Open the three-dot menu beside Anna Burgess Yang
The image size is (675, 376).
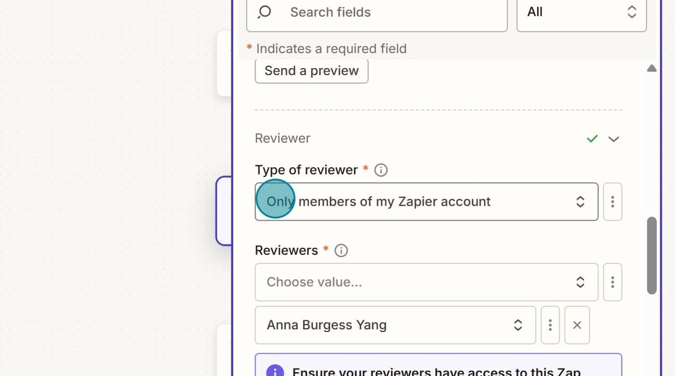coord(550,325)
